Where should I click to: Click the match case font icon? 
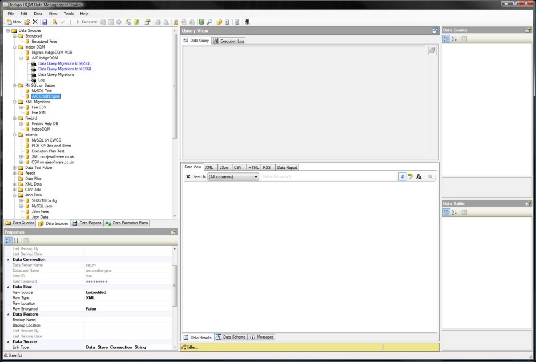click(418, 177)
